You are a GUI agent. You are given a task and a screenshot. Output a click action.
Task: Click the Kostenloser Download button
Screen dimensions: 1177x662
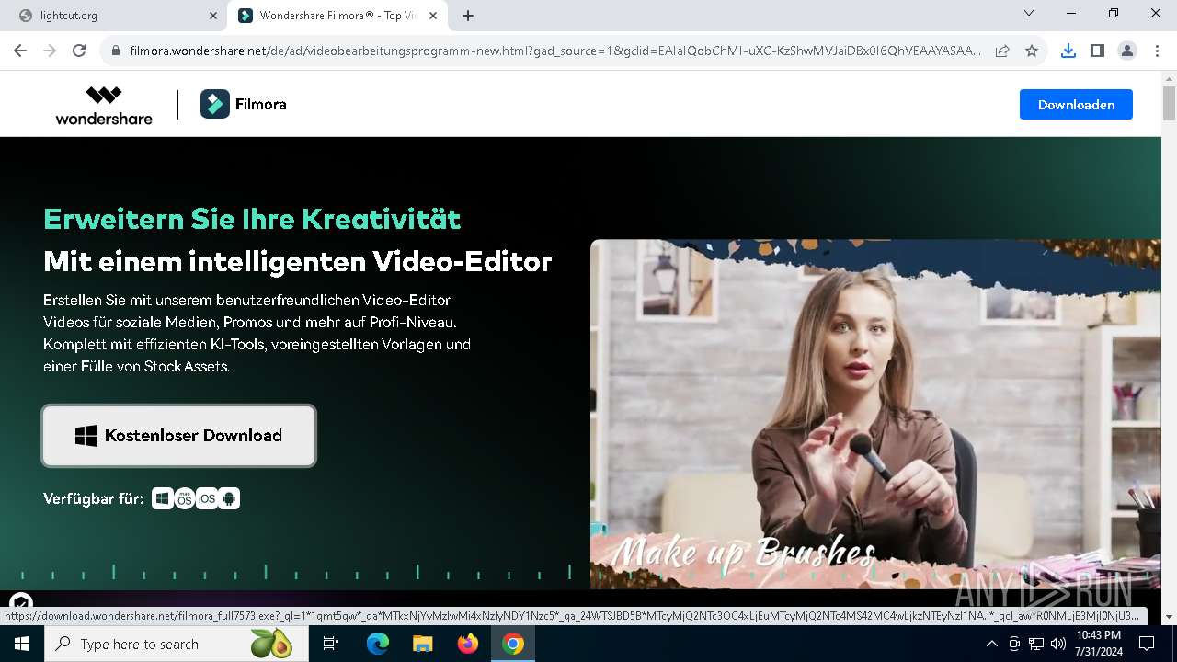179,436
